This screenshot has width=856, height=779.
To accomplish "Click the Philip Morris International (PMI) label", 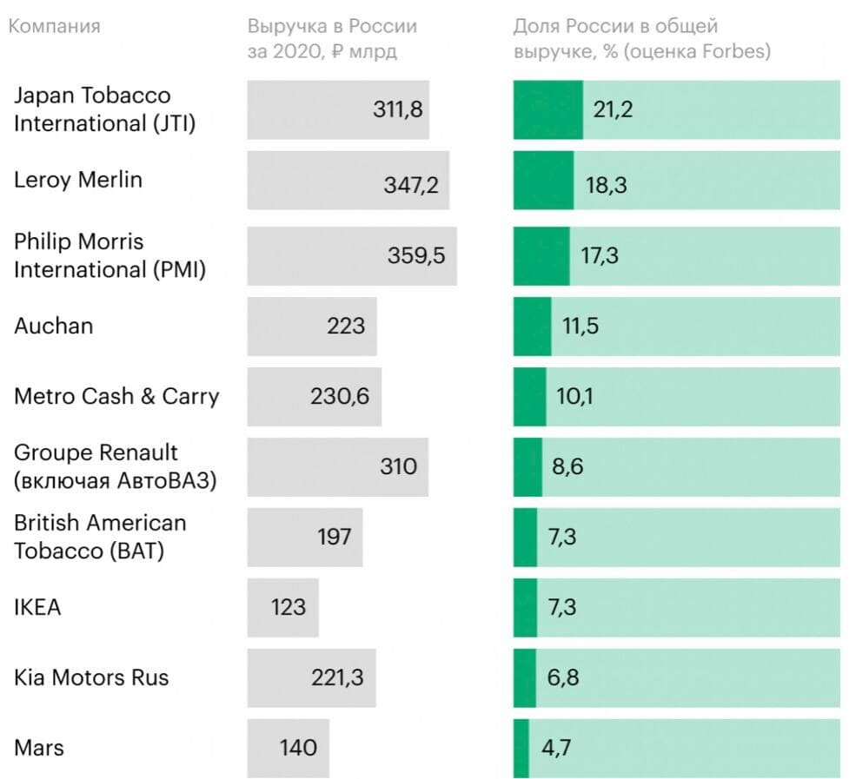I will (109, 255).
